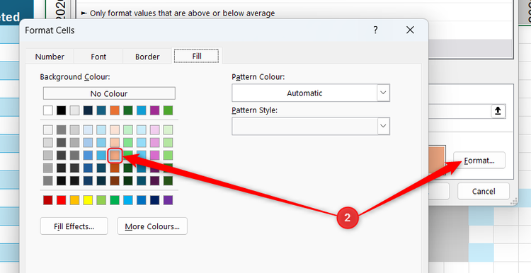Close the Format Cells dialog
Screen dimensions: 531x273
point(410,30)
